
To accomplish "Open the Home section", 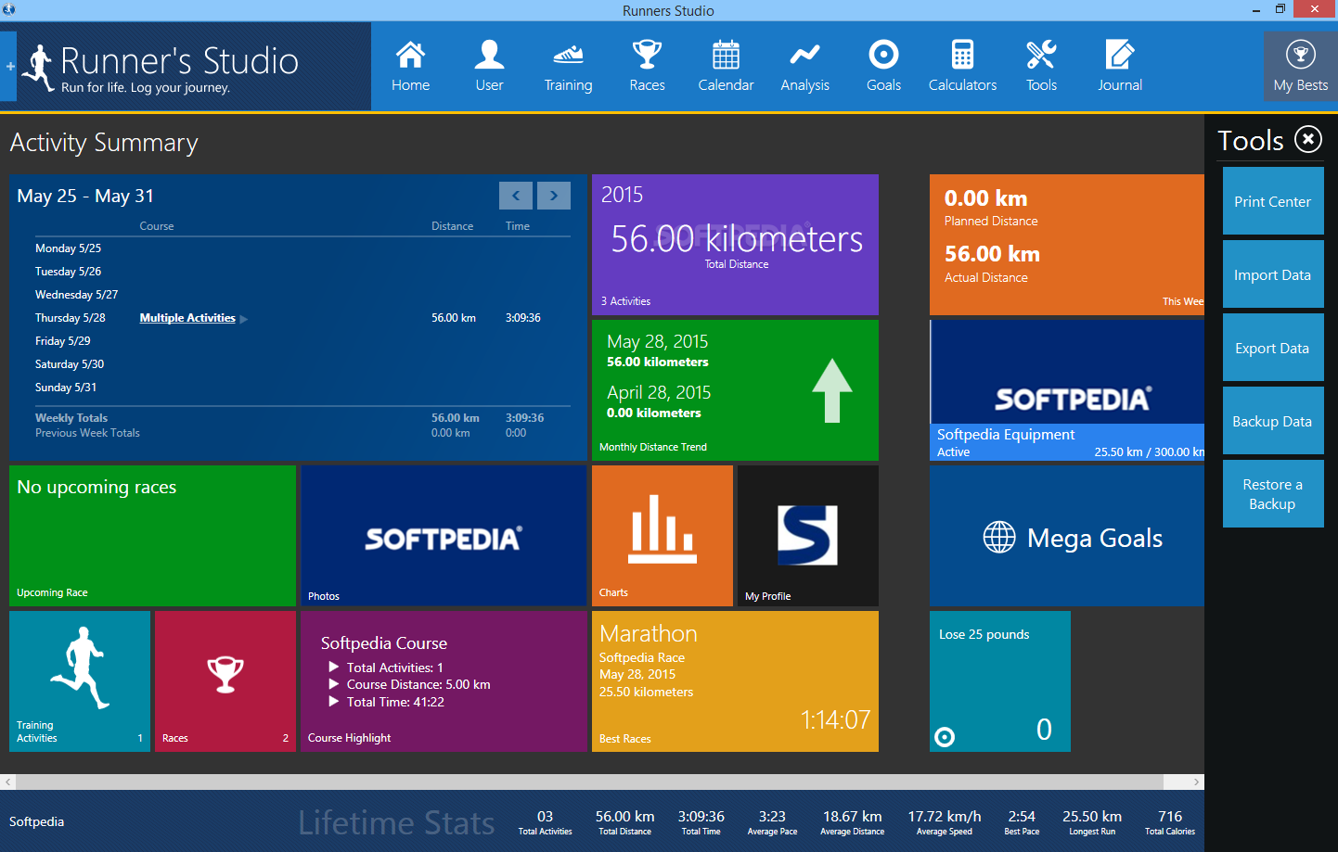I will [x=410, y=66].
